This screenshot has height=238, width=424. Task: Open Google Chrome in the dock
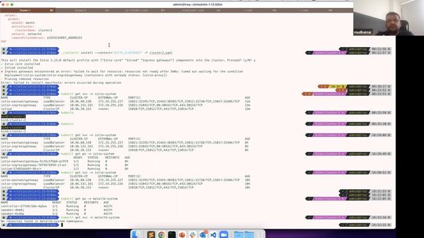(162, 235)
